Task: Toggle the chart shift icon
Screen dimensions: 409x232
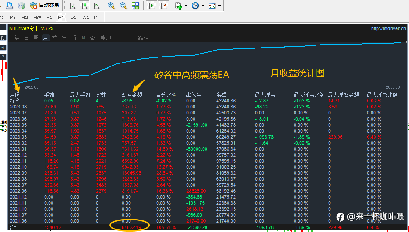Action: coord(163,6)
